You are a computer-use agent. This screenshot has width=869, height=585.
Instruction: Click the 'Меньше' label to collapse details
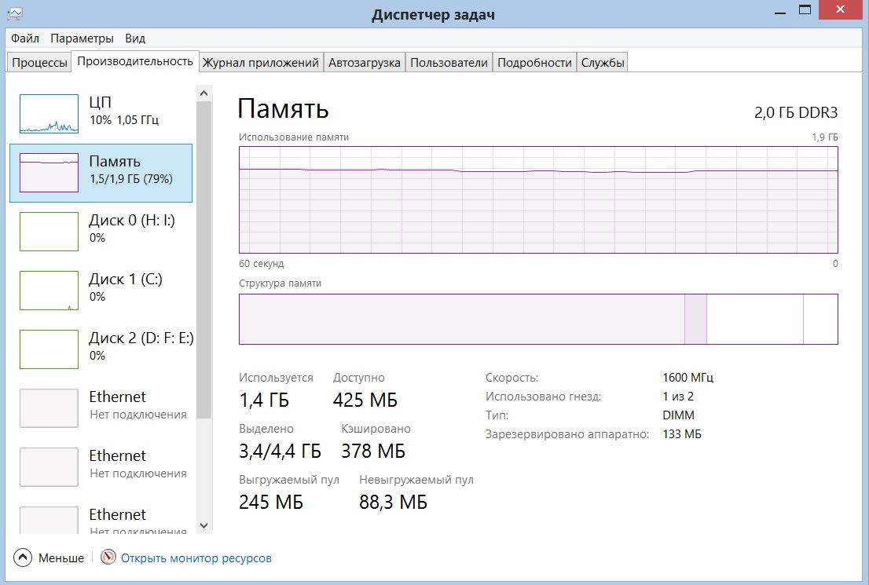click(x=61, y=558)
